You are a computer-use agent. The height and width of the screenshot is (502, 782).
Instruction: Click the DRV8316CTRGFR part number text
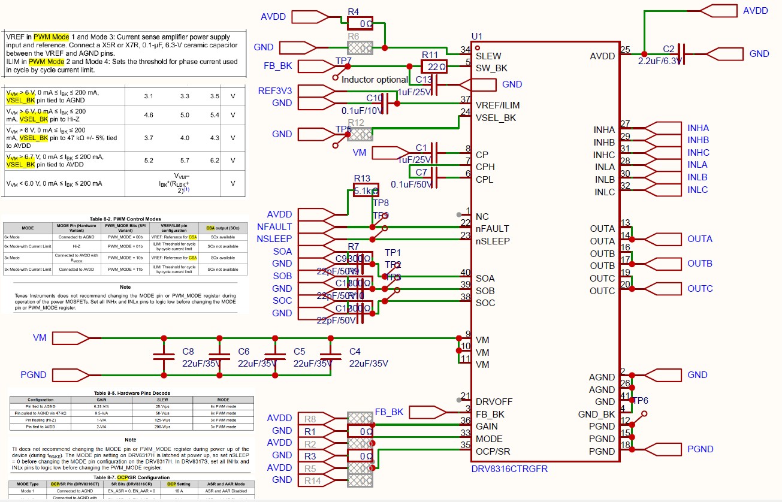[509, 469]
